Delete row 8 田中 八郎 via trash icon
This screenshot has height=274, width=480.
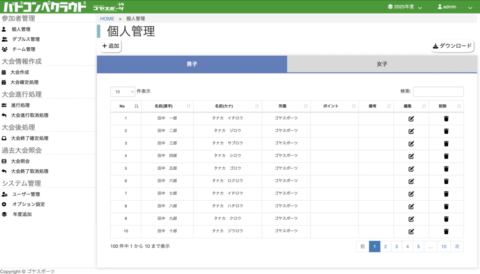(446, 206)
